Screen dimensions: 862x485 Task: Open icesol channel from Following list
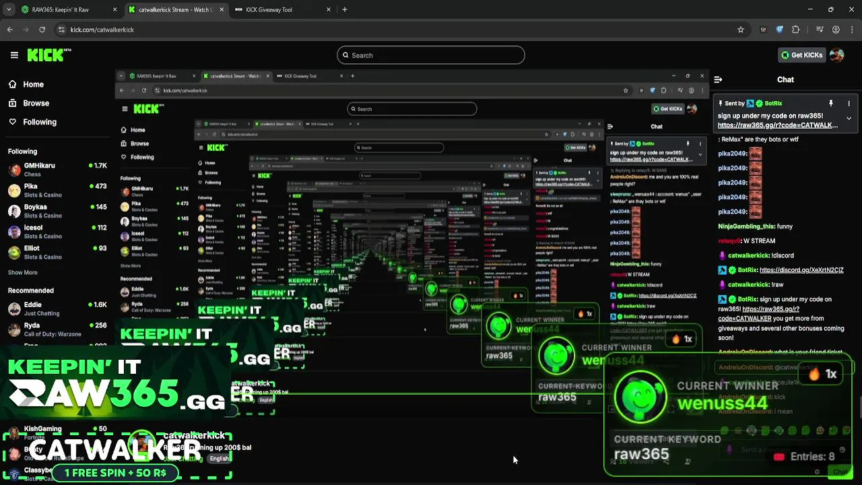coord(57,231)
